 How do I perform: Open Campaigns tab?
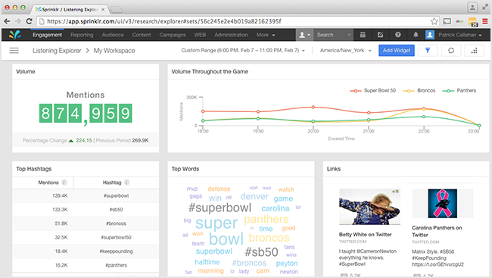(173, 35)
